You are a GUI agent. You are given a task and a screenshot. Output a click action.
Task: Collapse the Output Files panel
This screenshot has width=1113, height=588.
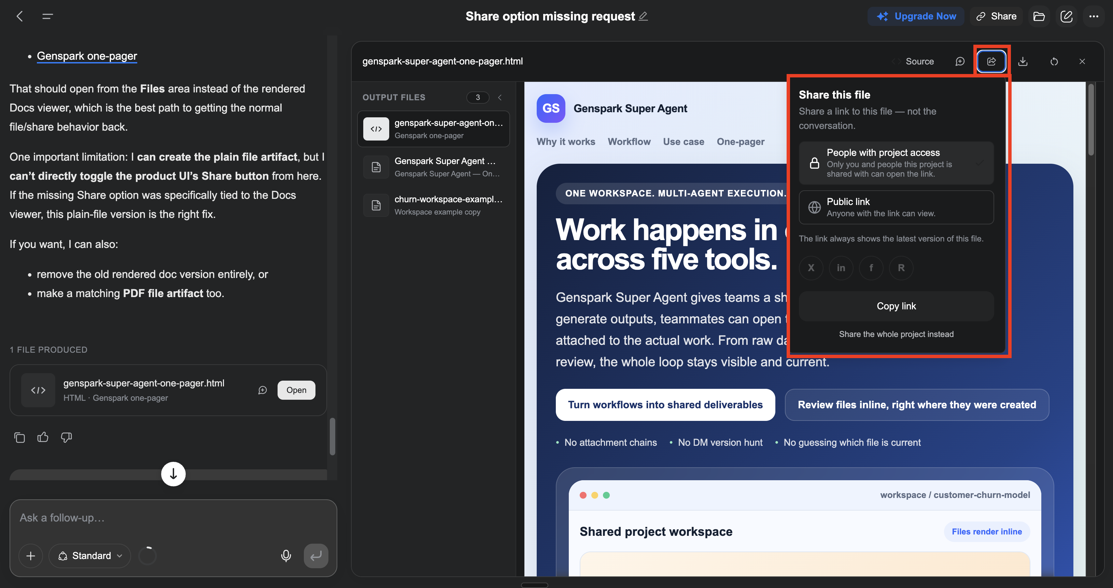coord(500,98)
